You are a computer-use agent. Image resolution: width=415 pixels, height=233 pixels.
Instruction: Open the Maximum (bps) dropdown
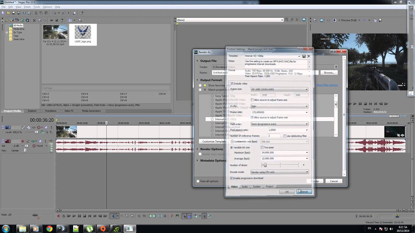(284, 153)
